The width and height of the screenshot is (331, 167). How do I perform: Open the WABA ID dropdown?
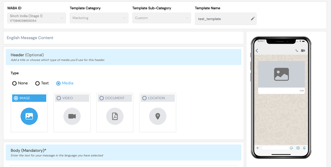click(36, 18)
